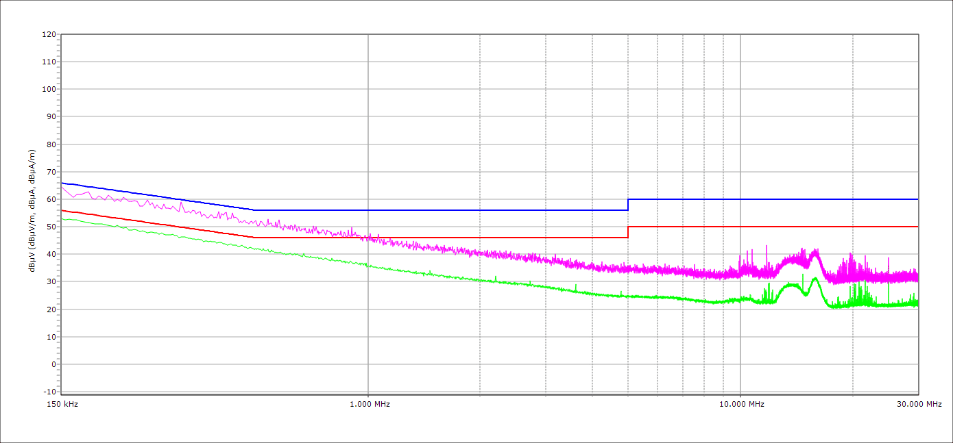The image size is (953, 443).
Task: Click the tallest magenta peak just above 10 MHz
Action: tap(767, 246)
